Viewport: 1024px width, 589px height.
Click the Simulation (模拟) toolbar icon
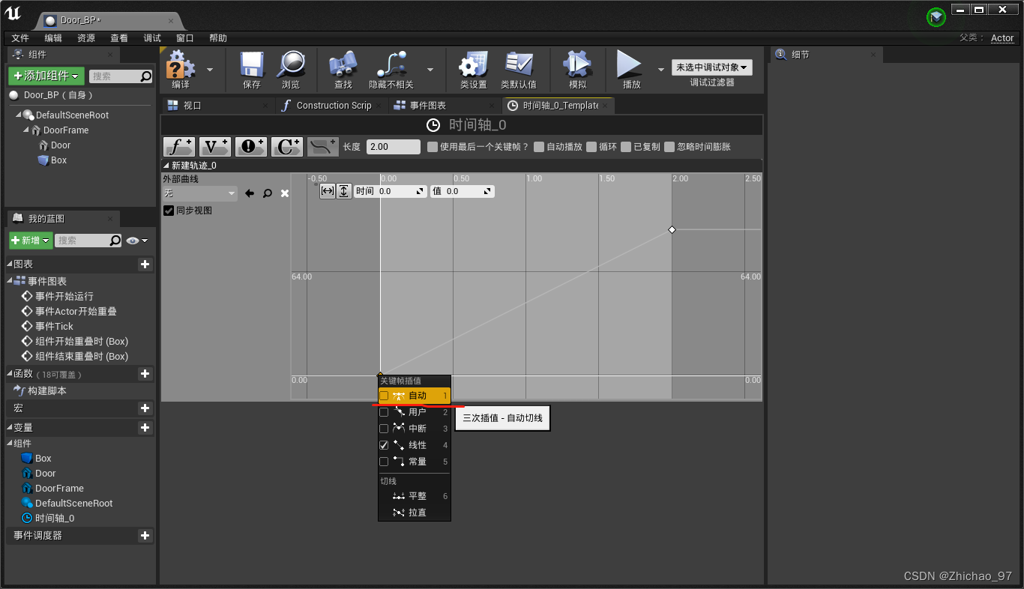(x=577, y=67)
